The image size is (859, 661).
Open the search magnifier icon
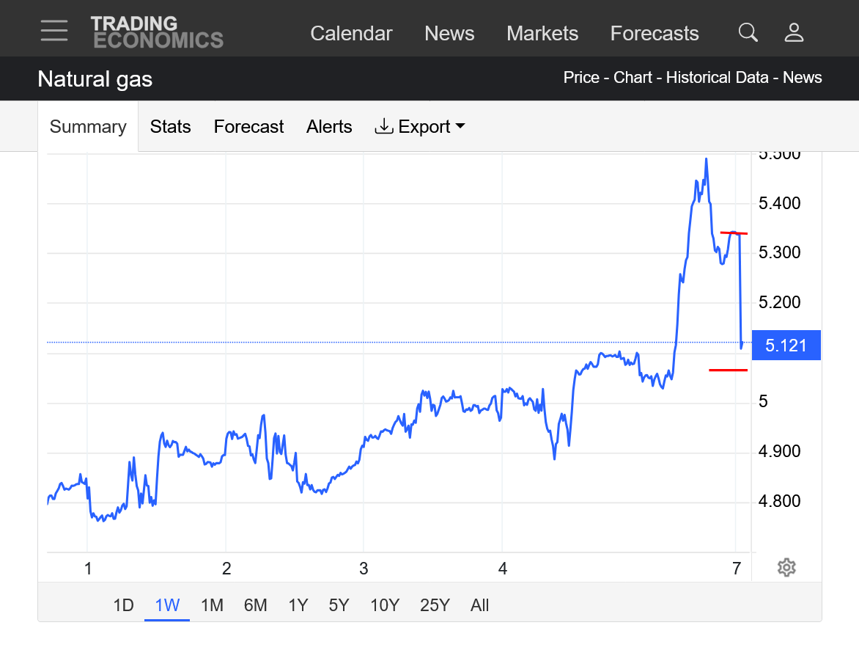[x=748, y=32]
